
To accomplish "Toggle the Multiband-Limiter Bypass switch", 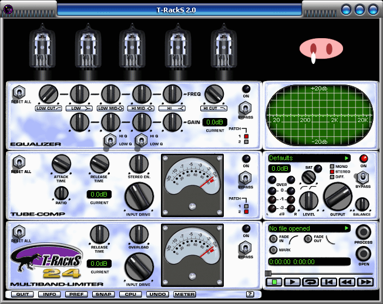I will click(x=245, y=248).
